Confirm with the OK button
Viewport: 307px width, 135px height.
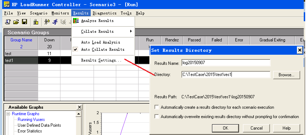tap(225, 128)
